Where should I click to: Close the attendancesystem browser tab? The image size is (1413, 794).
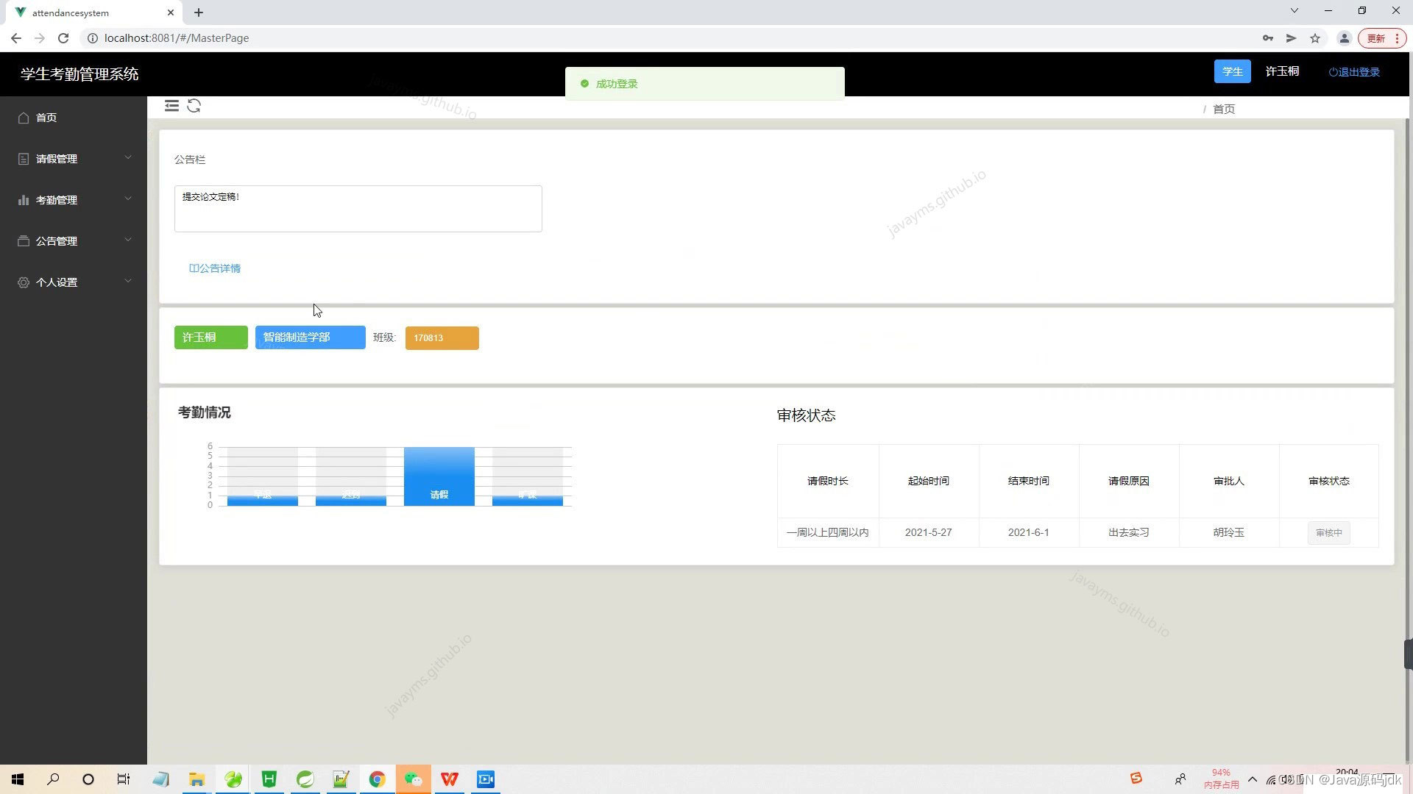(171, 12)
